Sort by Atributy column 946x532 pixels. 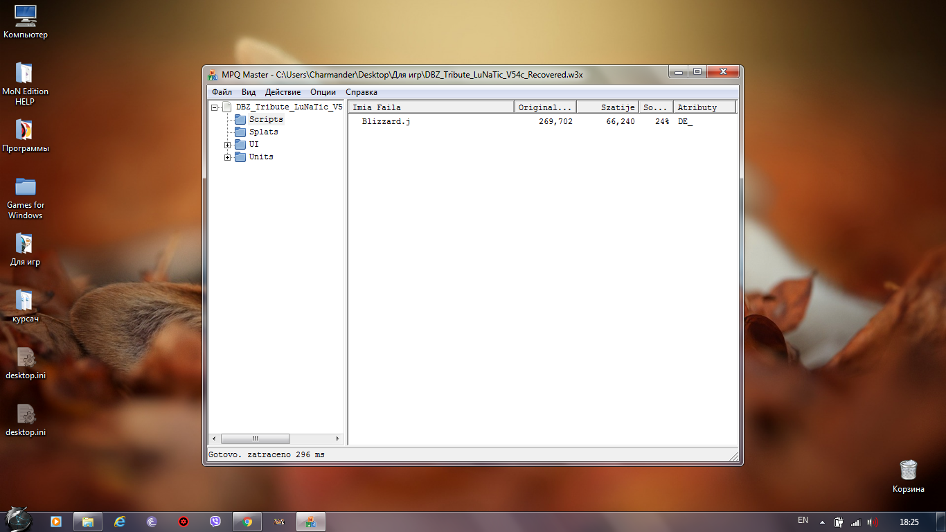tap(705, 107)
